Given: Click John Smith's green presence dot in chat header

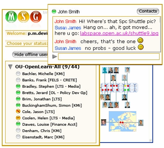Looking at the screenshot, I should (54, 12).
